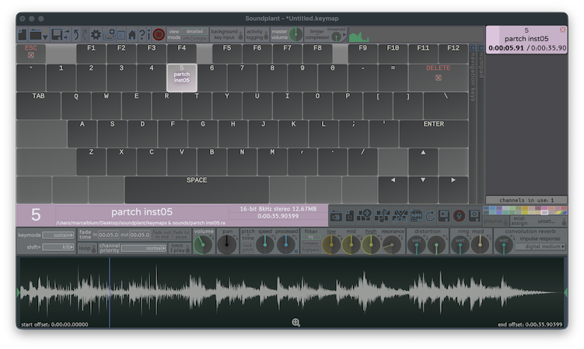Screen dimensions: 584x349
Task: Open help with the question mark icon
Action: [x=142, y=35]
